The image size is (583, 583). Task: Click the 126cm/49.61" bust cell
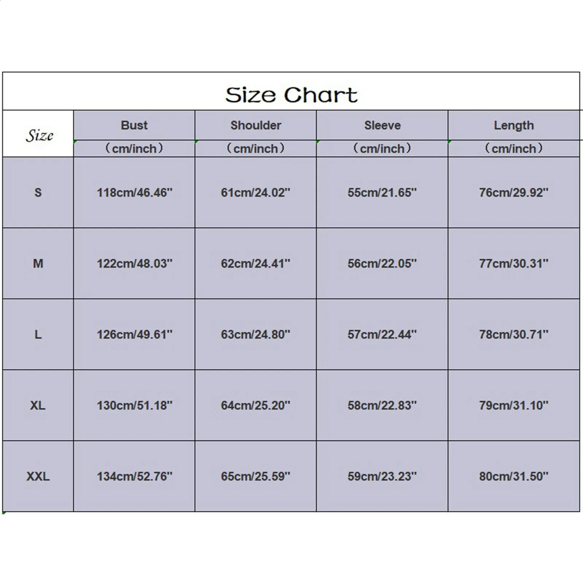(134, 334)
